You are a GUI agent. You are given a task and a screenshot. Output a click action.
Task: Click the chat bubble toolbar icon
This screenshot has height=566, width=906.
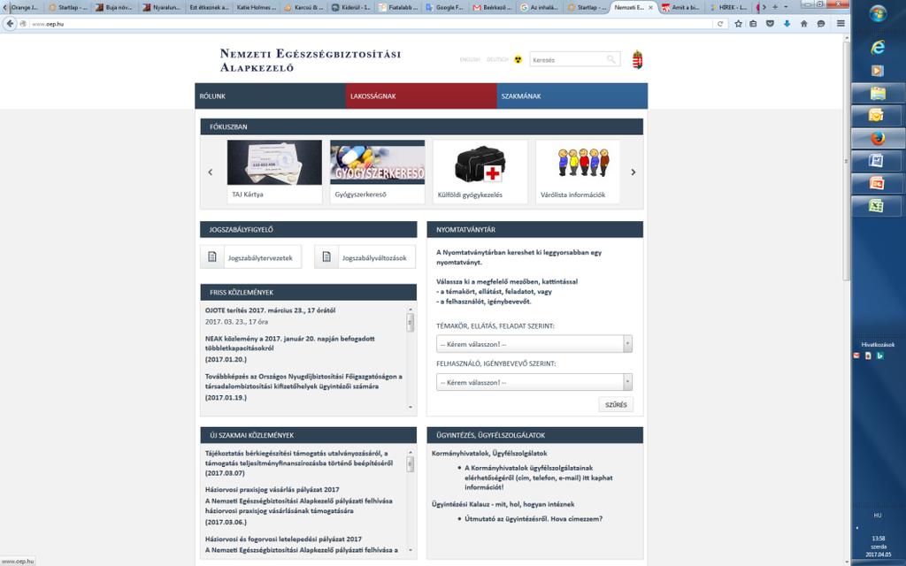coord(820,24)
